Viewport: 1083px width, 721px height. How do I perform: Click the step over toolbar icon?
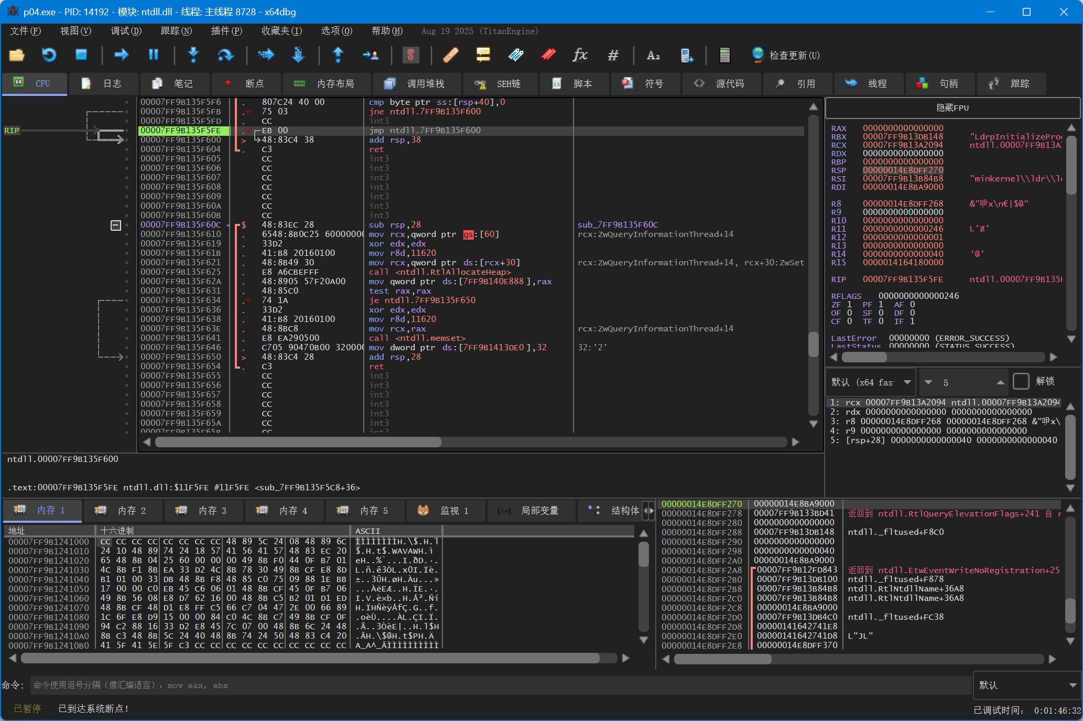(x=225, y=55)
